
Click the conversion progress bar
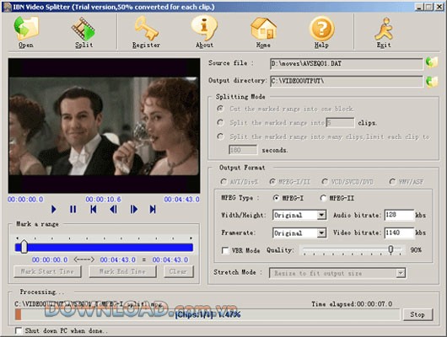pos(207,314)
